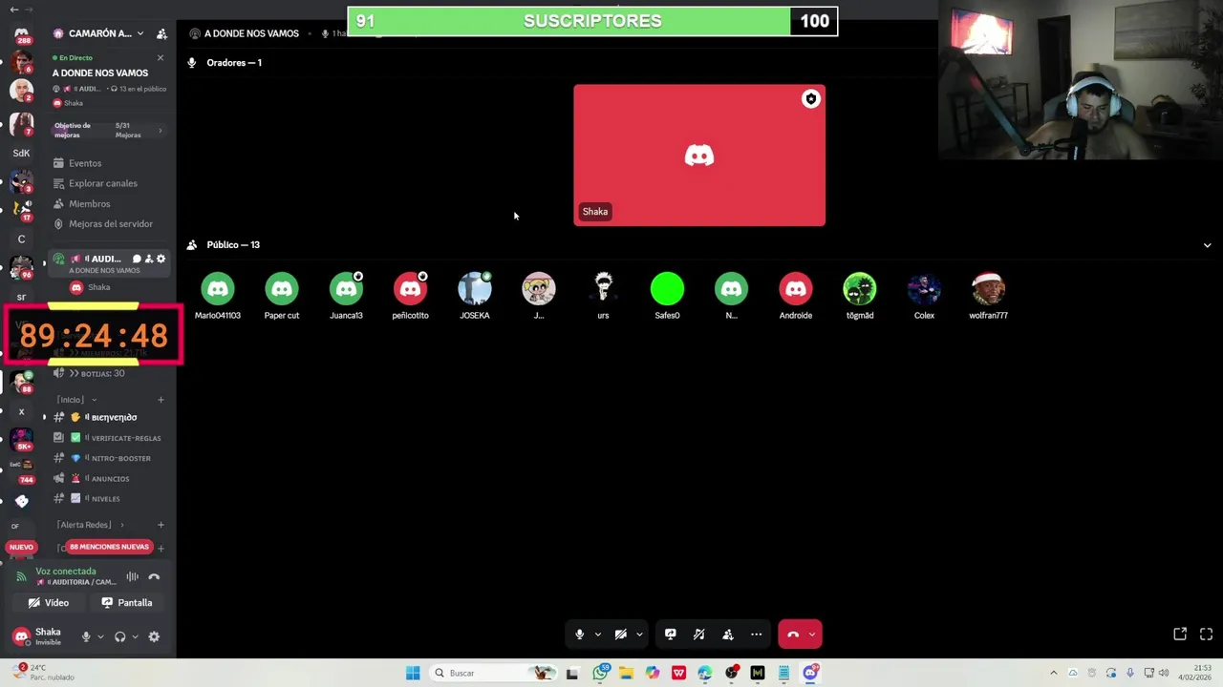Open File Explorer from taskbar
Screen dimensions: 1223x687
626,673
